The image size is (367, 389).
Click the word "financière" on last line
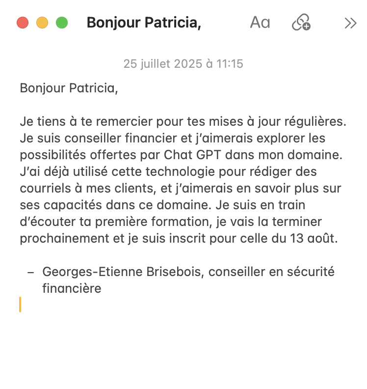tap(72, 288)
